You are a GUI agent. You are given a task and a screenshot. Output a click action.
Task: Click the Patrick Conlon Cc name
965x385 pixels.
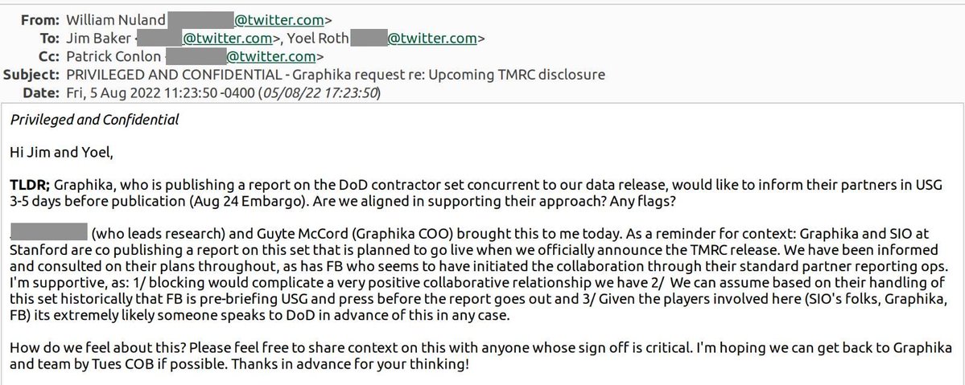pos(107,55)
